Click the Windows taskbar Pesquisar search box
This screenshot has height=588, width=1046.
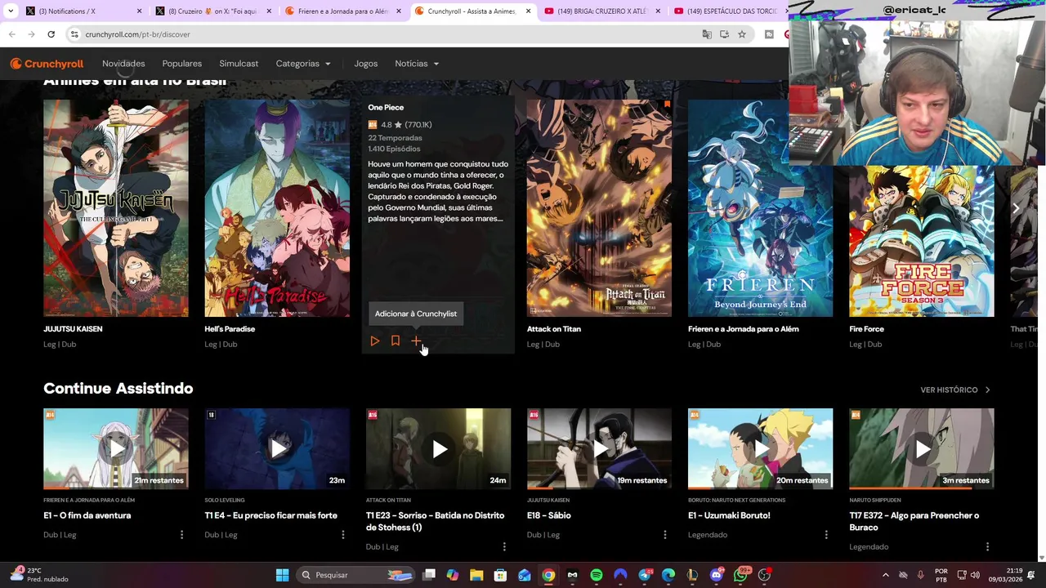click(355, 575)
